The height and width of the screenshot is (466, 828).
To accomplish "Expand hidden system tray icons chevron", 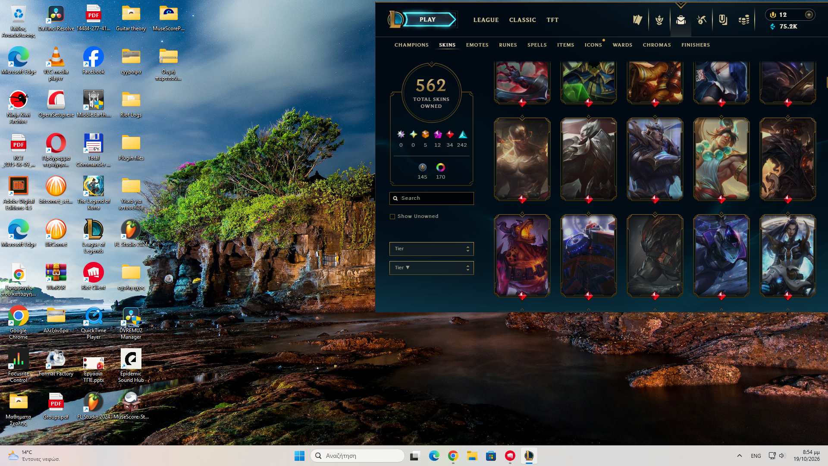I will (739, 456).
